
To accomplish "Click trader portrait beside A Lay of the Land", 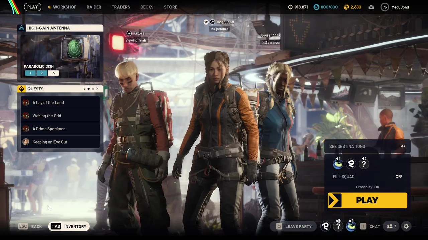I will (26, 103).
